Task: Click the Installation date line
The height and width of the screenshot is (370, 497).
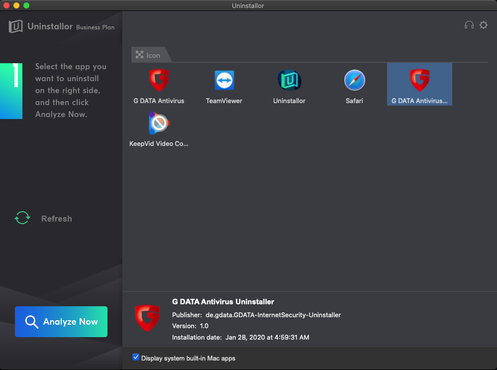Action: (241, 337)
